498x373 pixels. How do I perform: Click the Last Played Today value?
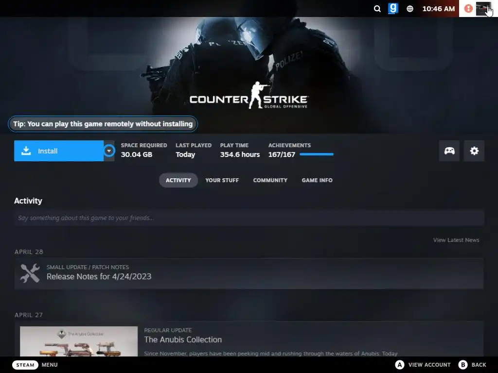(x=185, y=154)
